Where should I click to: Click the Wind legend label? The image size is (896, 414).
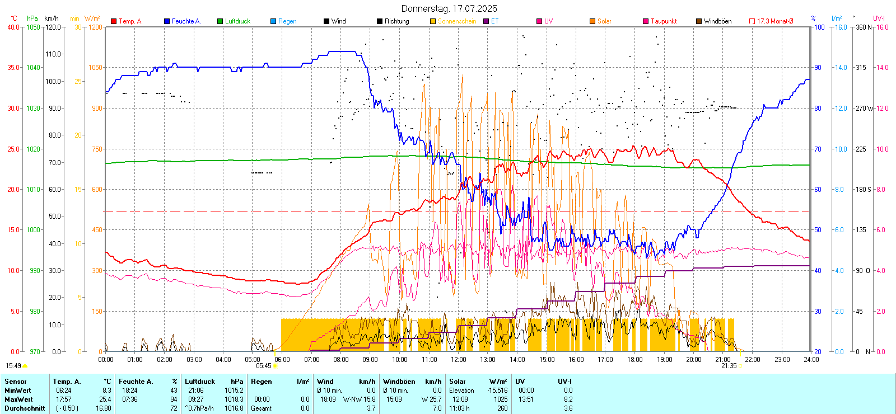coord(338,21)
